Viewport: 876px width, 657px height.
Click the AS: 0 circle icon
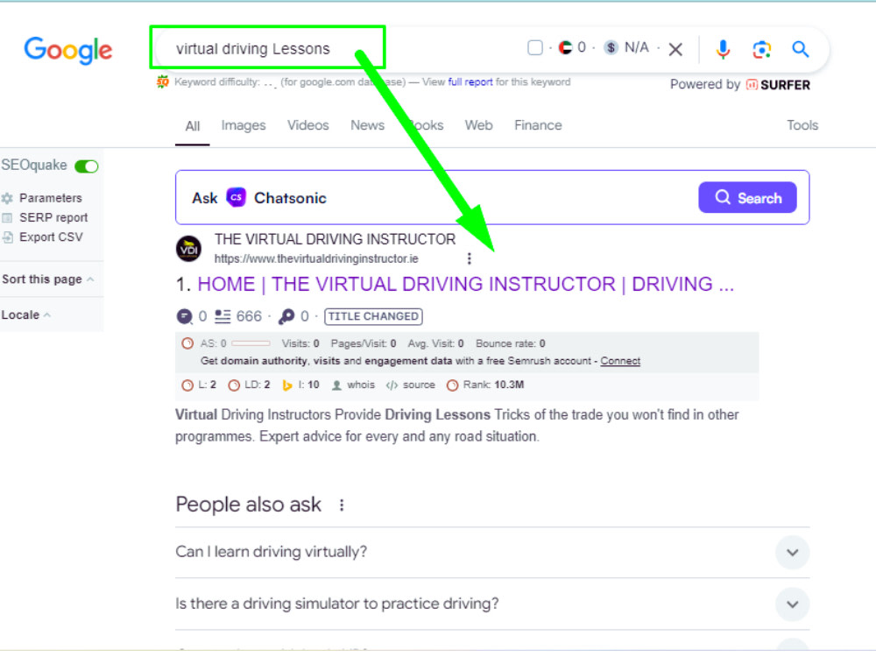pyautogui.click(x=187, y=343)
